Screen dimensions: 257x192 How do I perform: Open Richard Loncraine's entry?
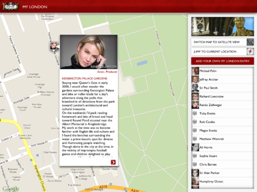point(222,97)
